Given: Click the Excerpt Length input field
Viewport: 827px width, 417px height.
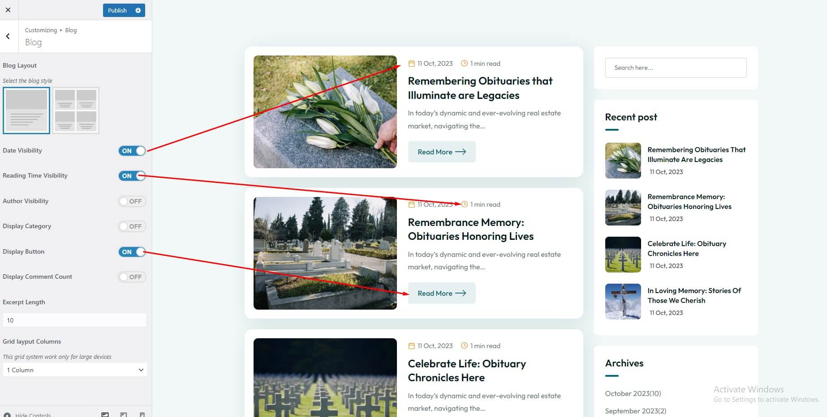Looking at the screenshot, I should coord(74,320).
